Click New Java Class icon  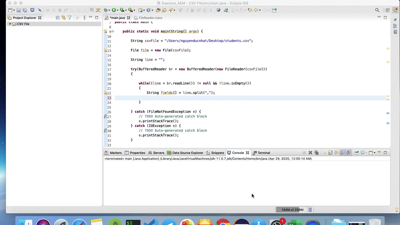(148, 10)
